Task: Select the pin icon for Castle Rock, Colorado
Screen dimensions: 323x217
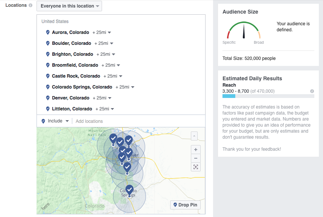Action: click(x=47, y=76)
